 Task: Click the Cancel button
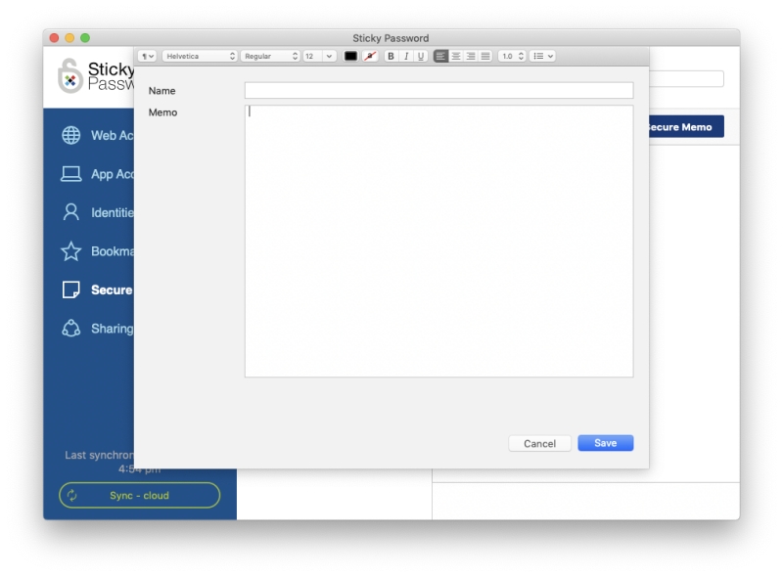click(539, 443)
